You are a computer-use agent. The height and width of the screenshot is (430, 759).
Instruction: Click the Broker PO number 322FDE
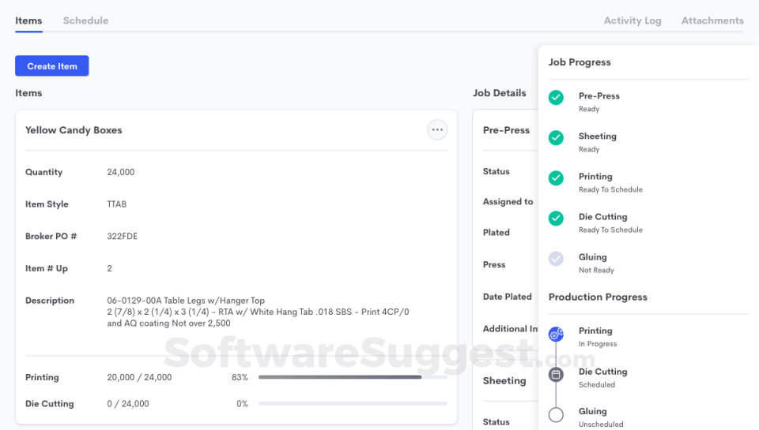click(x=122, y=236)
